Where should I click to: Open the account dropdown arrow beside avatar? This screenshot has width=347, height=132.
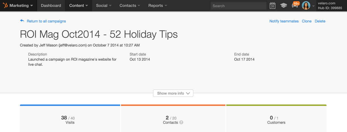pyautogui.click(x=313, y=6)
